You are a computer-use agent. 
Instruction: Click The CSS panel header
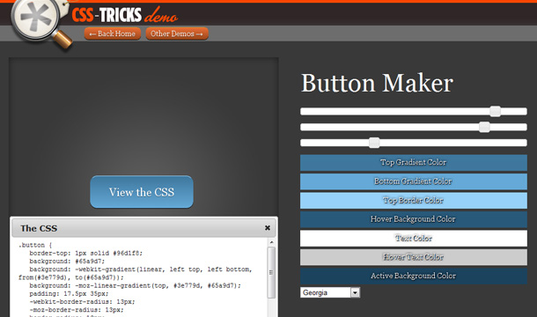pyautogui.click(x=143, y=228)
